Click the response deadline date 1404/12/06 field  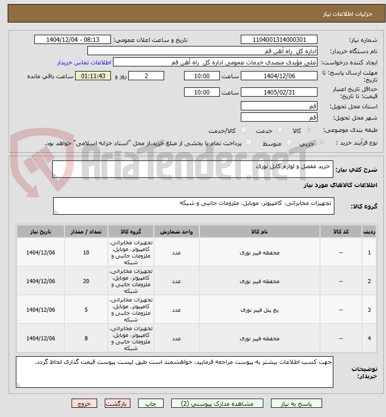(279, 76)
